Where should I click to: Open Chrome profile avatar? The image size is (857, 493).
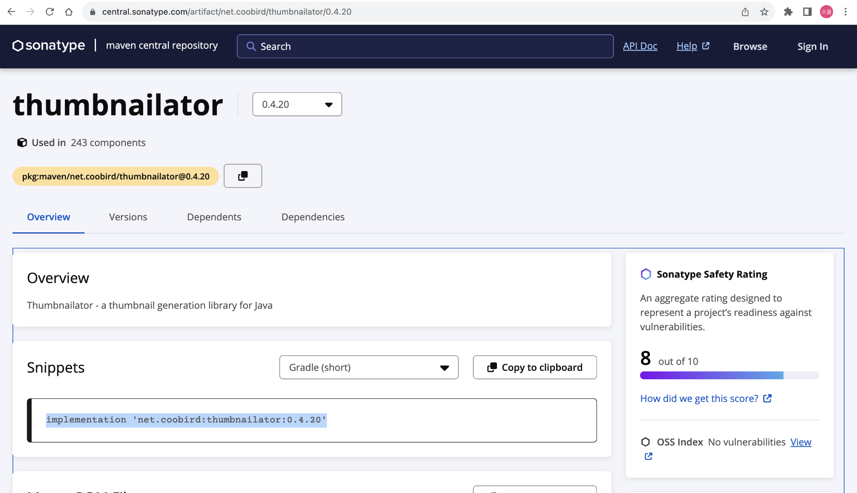click(x=826, y=12)
